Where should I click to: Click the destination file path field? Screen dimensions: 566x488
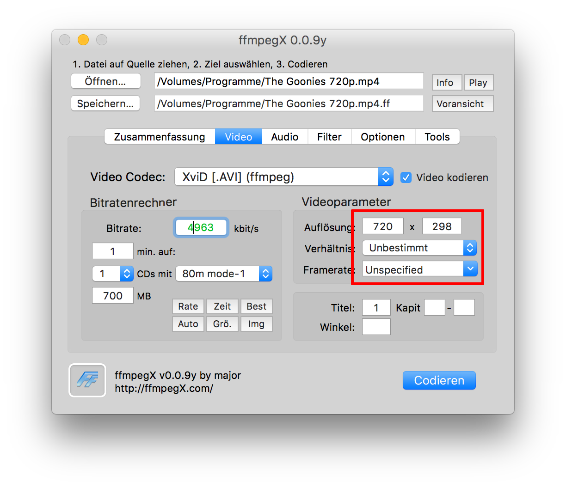(x=289, y=104)
